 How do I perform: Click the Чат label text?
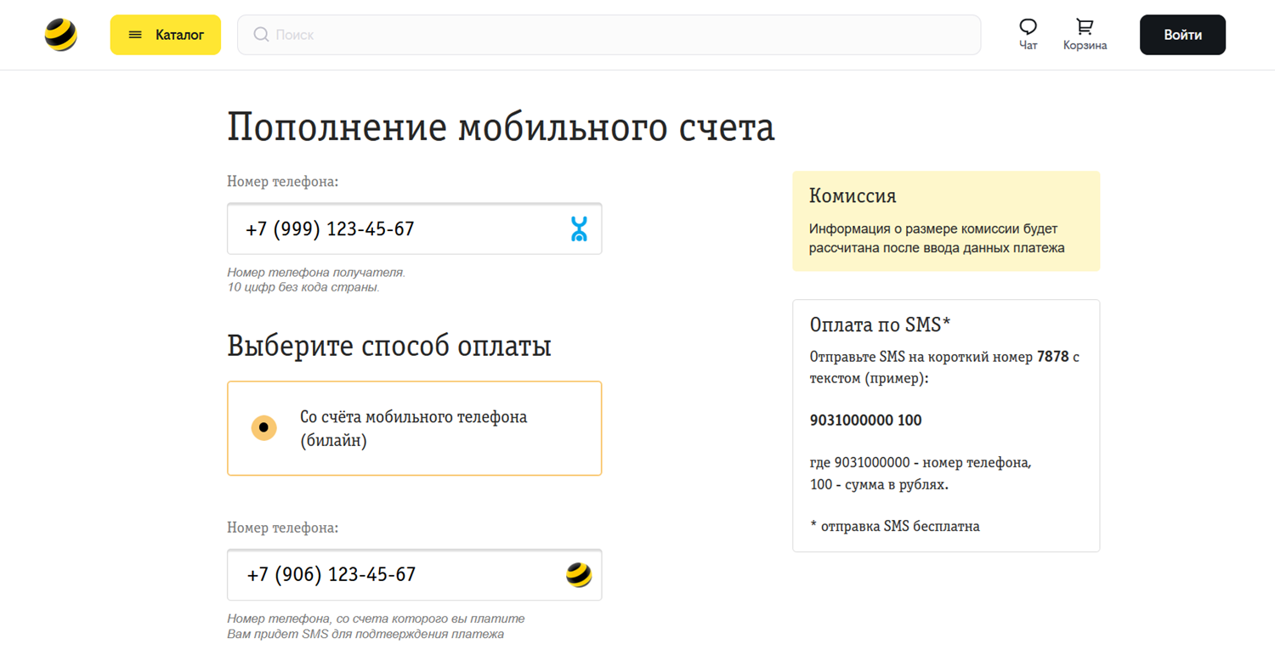(1028, 46)
